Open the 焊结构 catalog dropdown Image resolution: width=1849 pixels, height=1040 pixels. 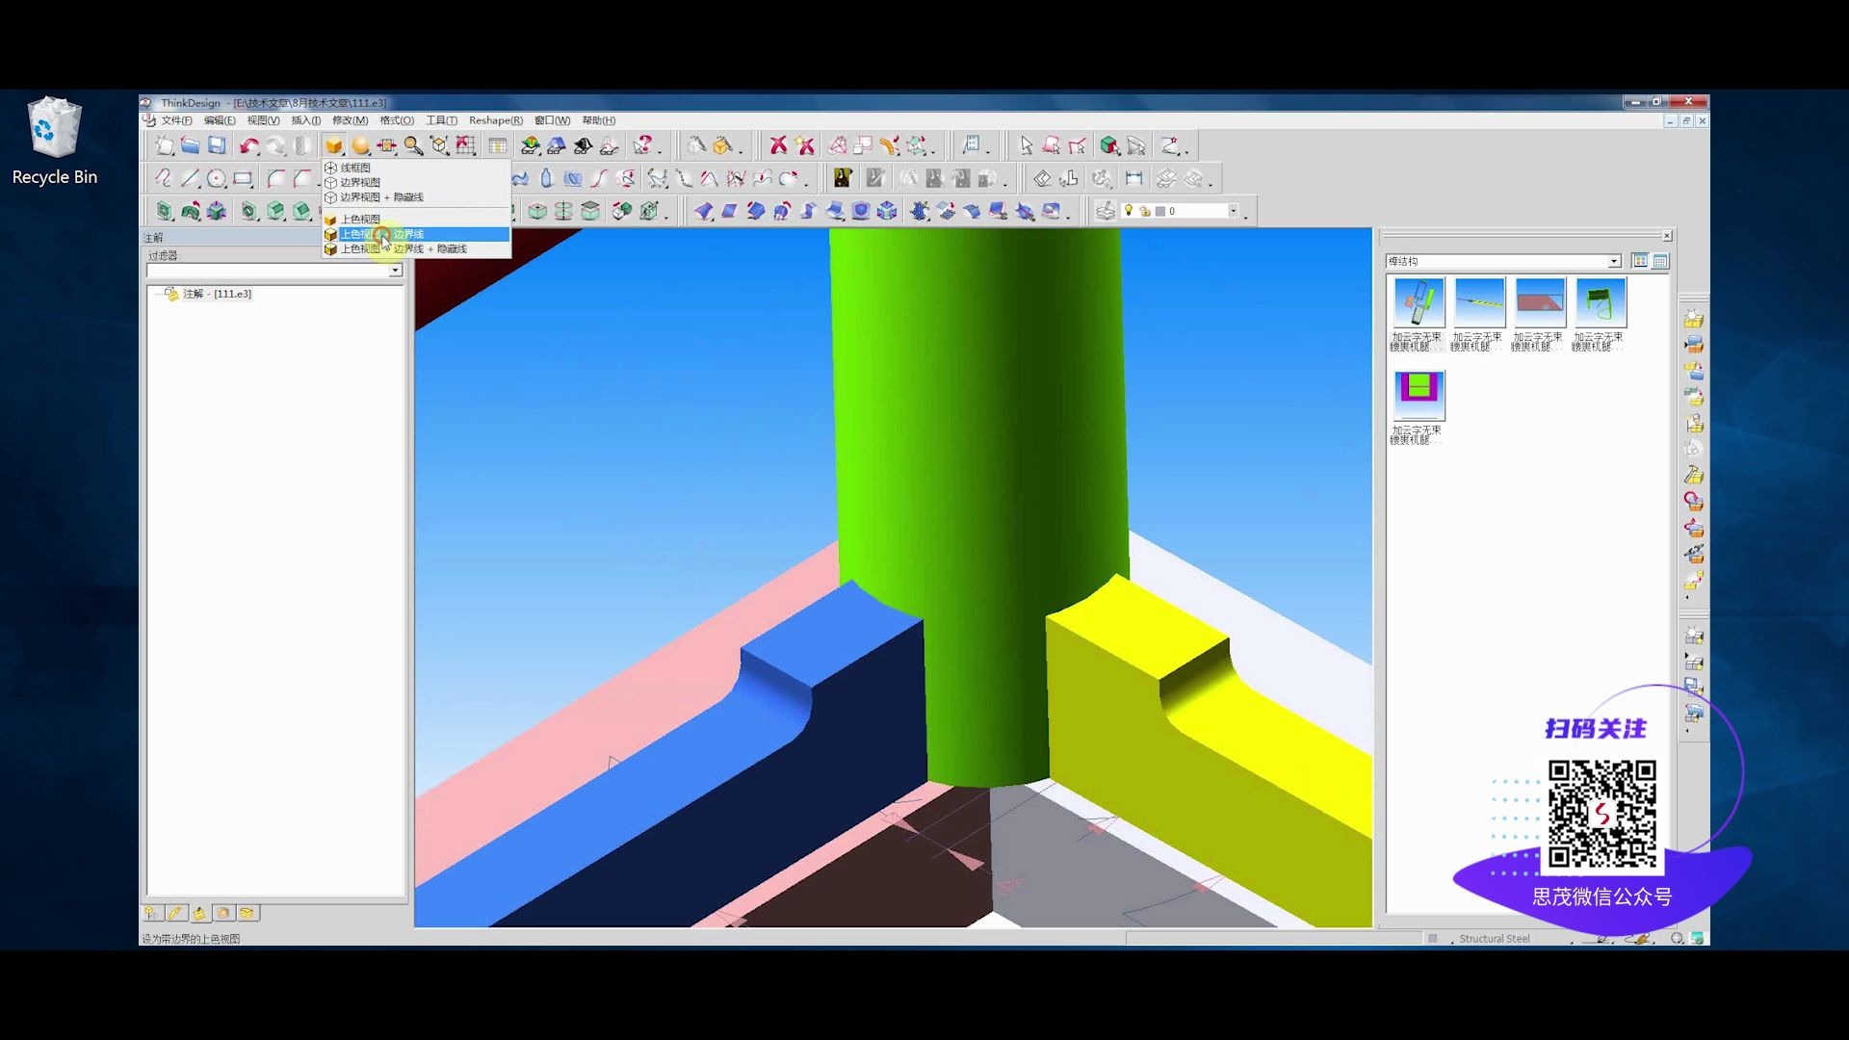click(1614, 262)
